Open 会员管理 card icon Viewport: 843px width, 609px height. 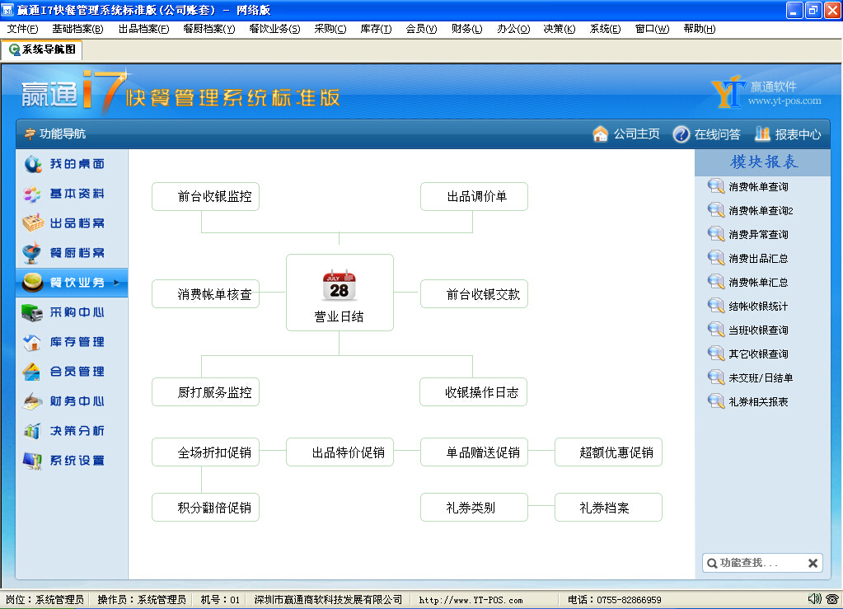point(33,372)
